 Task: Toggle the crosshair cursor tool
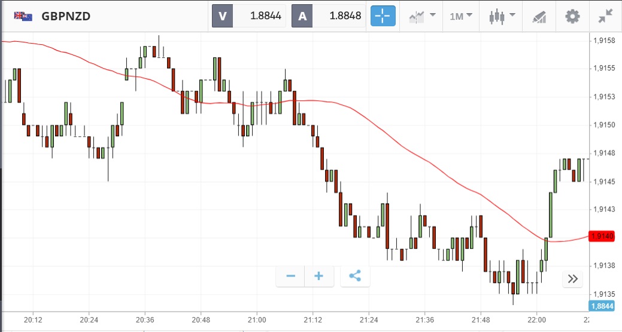tap(383, 16)
